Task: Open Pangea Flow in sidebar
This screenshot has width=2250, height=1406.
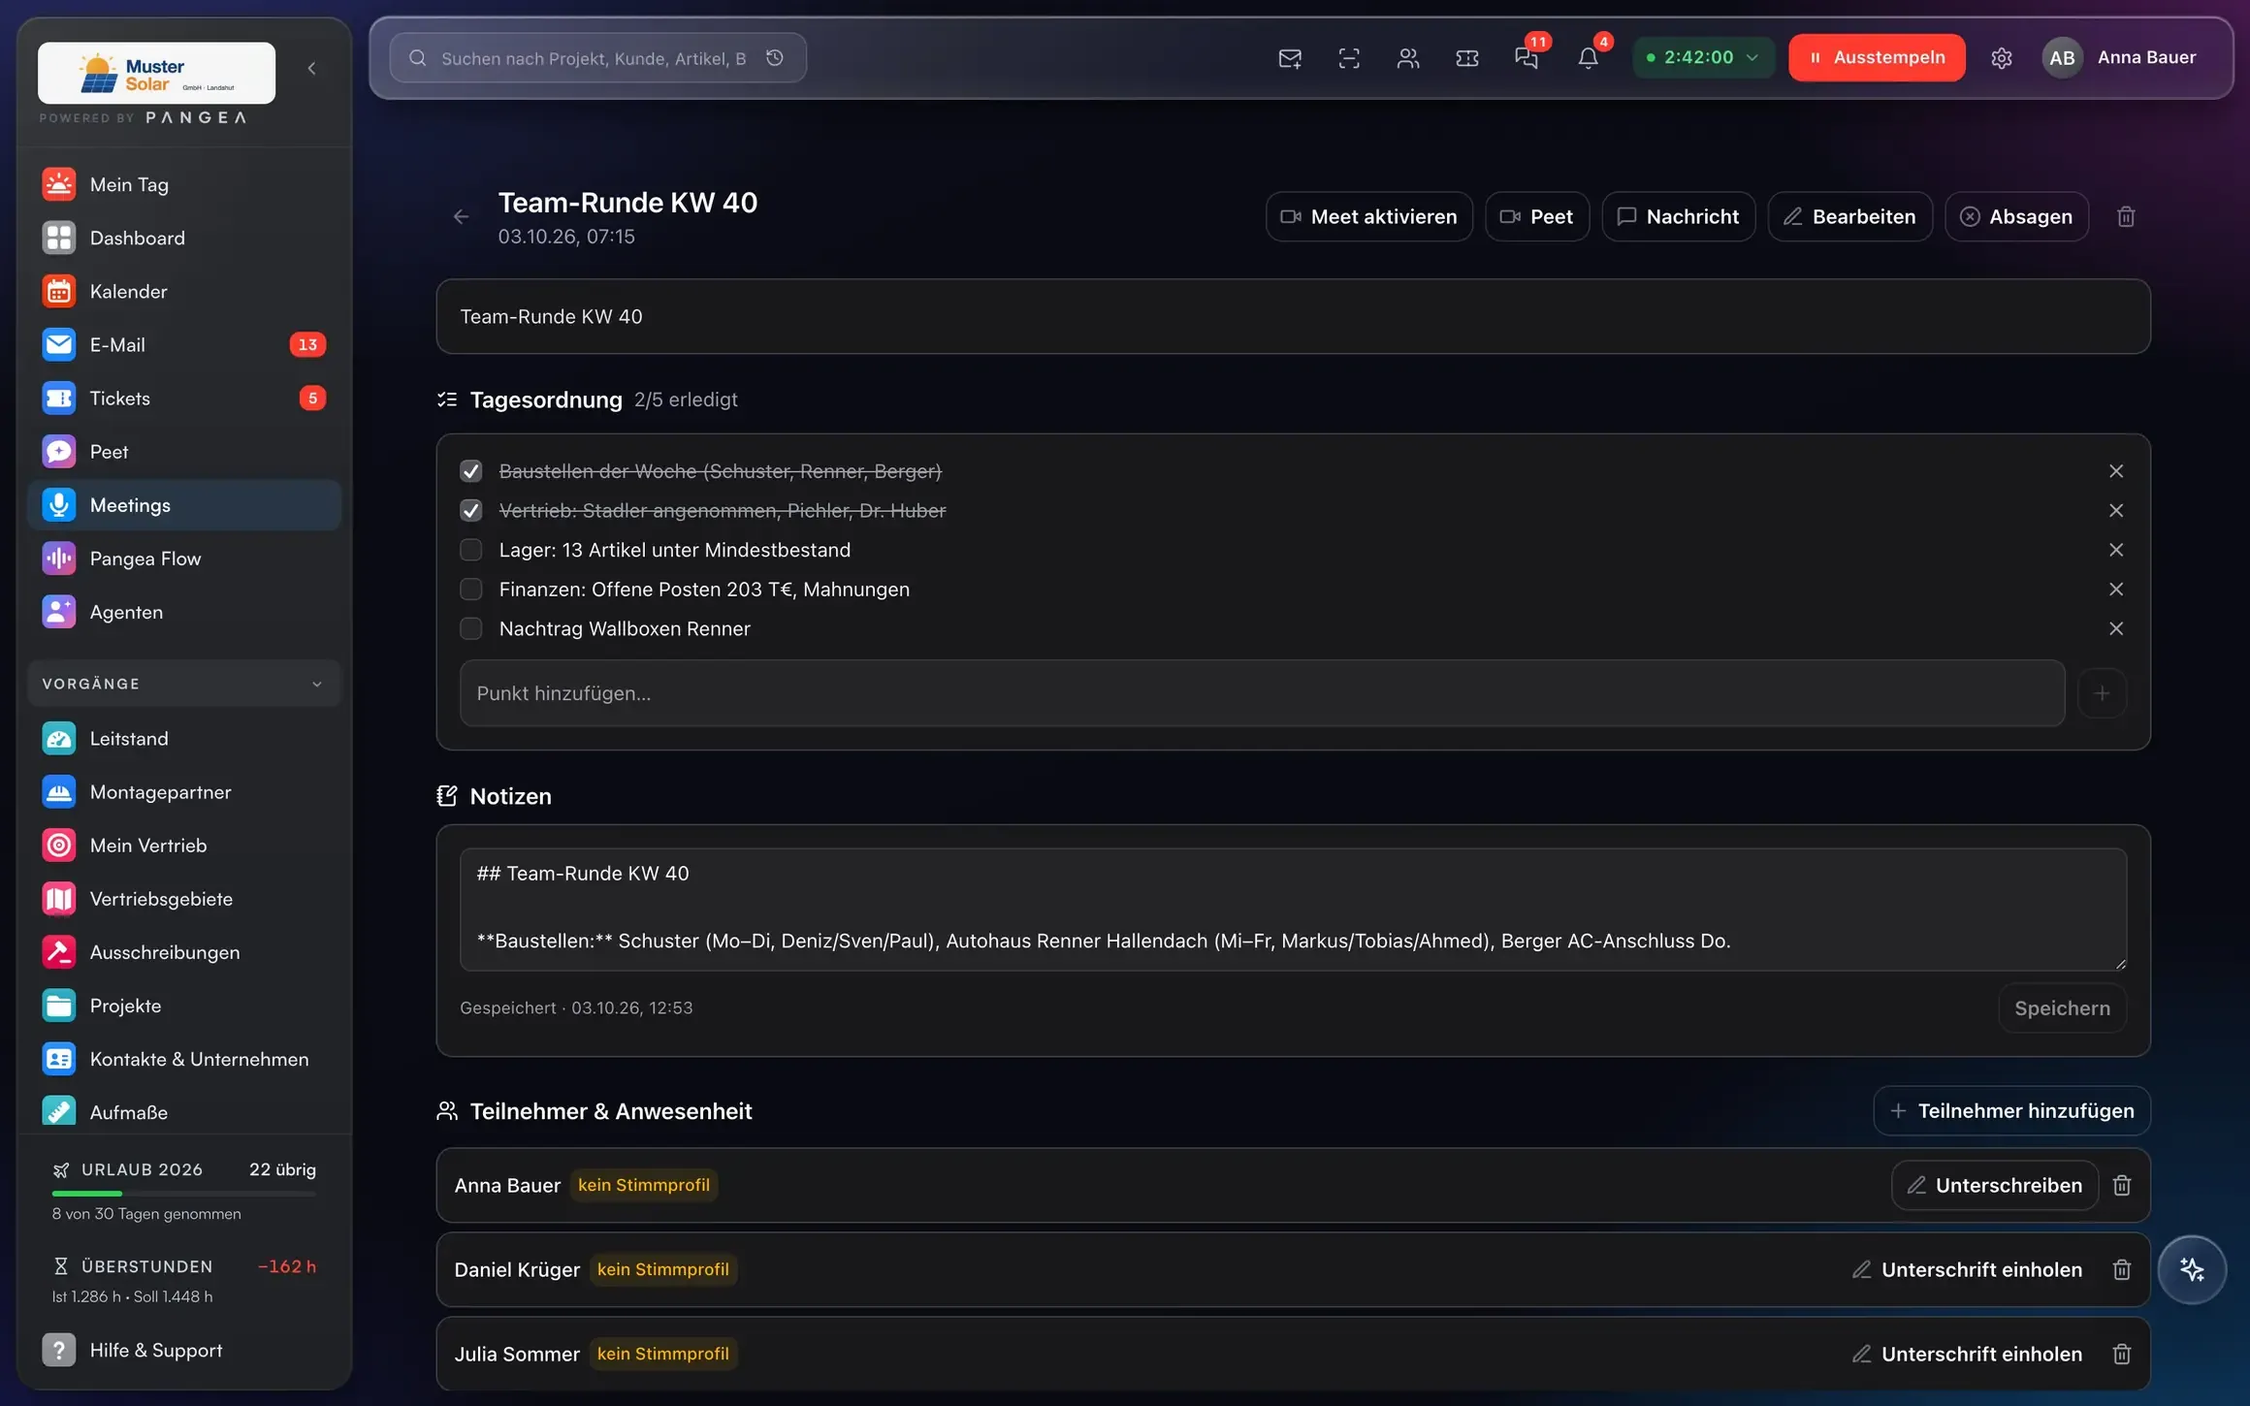Action: coord(184,559)
